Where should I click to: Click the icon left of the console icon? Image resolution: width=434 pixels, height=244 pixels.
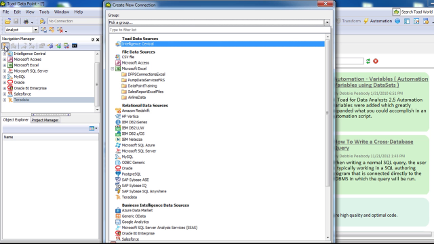tap(66, 45)
